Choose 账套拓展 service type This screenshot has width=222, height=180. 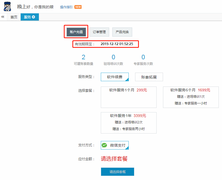[149, 77]
